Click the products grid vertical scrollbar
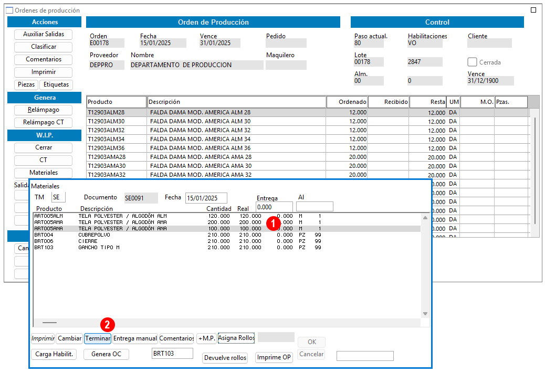Viewport: 545px width, 373px height. coord(535,171)
